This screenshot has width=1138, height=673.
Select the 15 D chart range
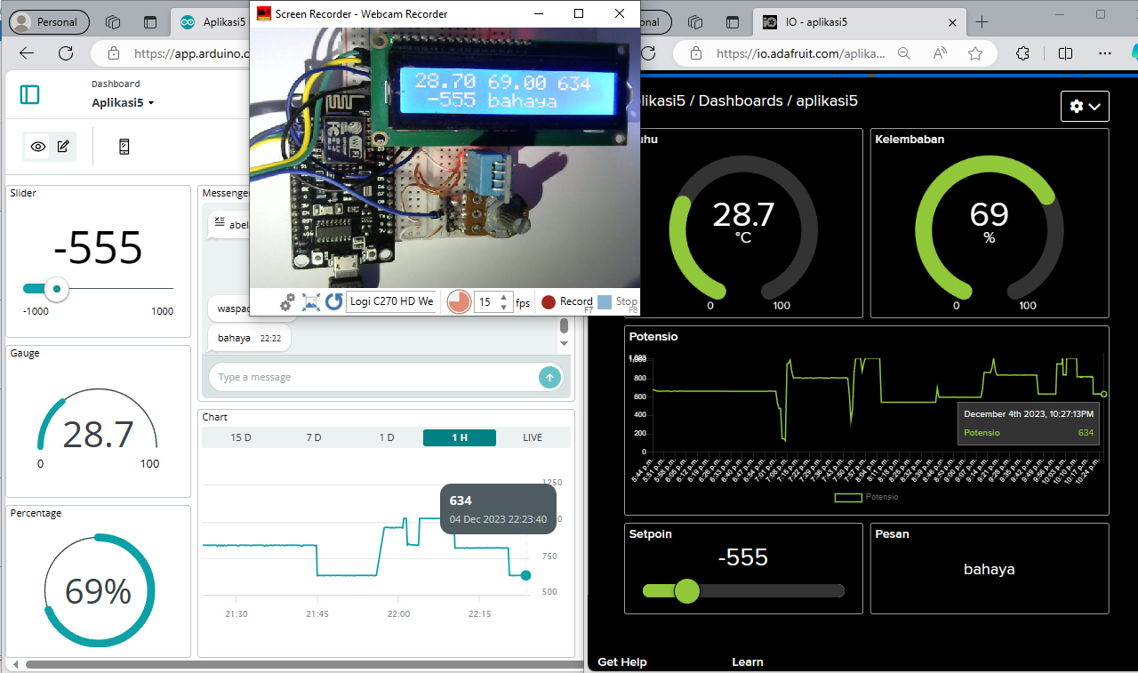pos(241,437)
